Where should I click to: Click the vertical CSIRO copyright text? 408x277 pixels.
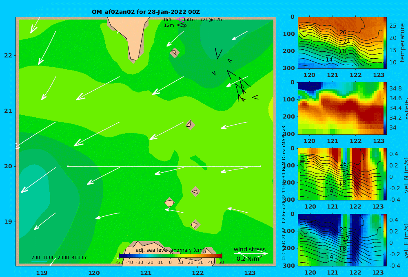point(284,193)
